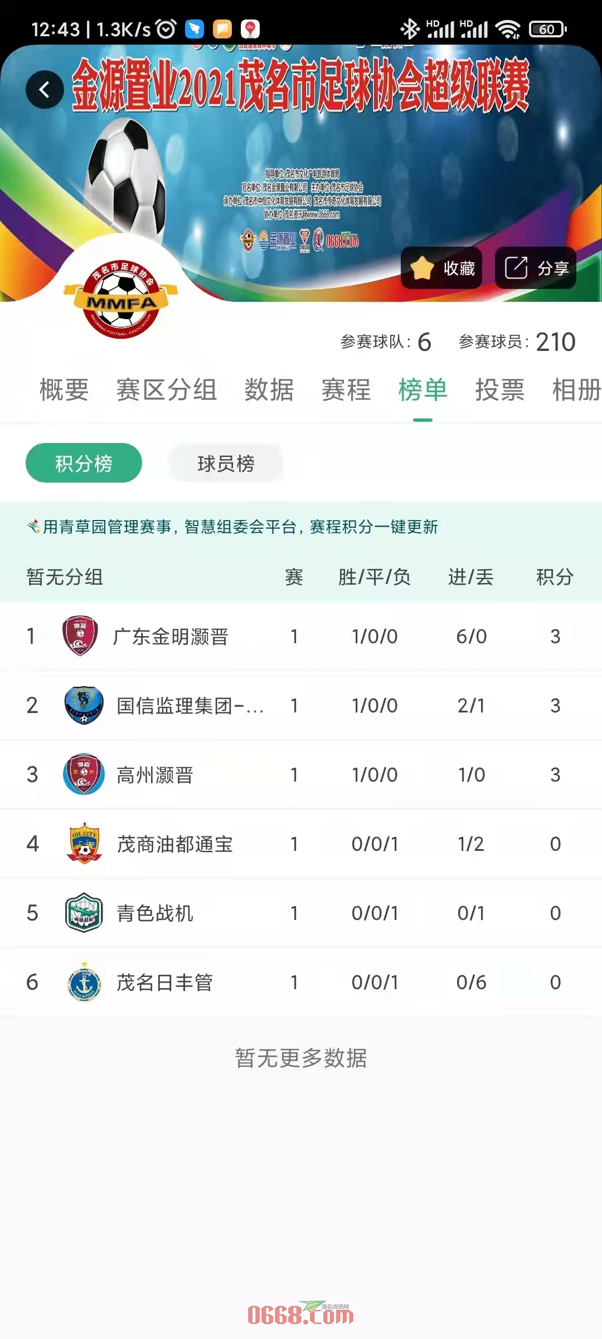Go to the 投票 voting tab
Image resolution: width=602 pixels, height=1339 pixels.
click(x=500, y=389)
